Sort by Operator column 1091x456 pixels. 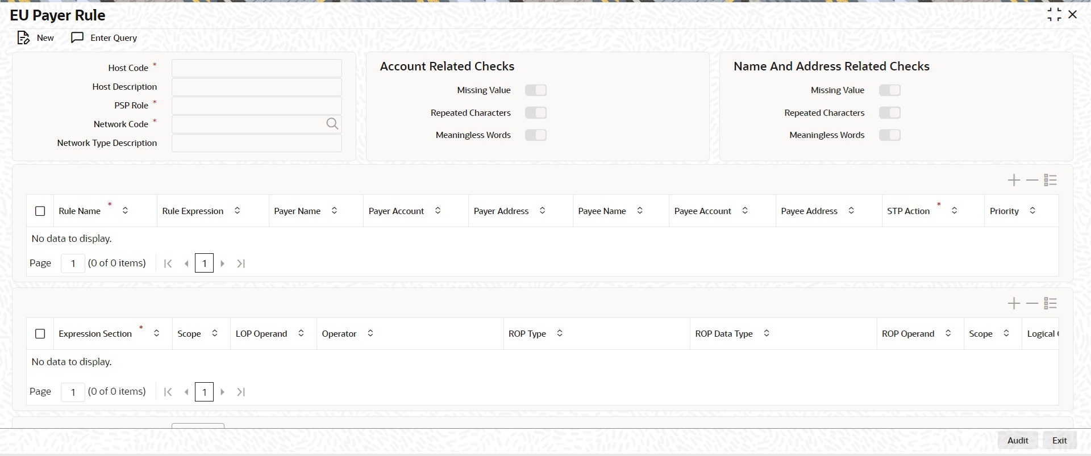370,333
